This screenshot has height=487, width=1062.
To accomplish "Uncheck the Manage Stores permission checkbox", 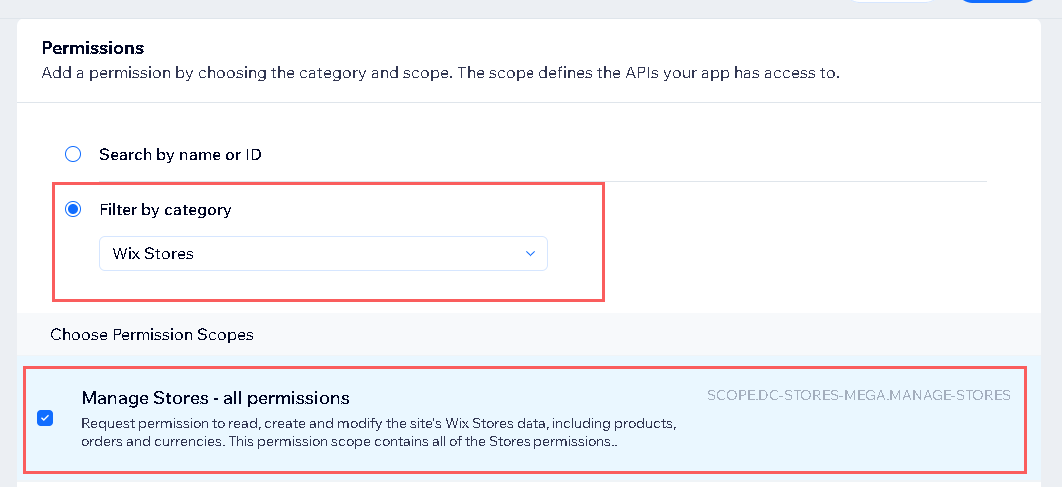I will pyautogui.click(x=45, y=418).
